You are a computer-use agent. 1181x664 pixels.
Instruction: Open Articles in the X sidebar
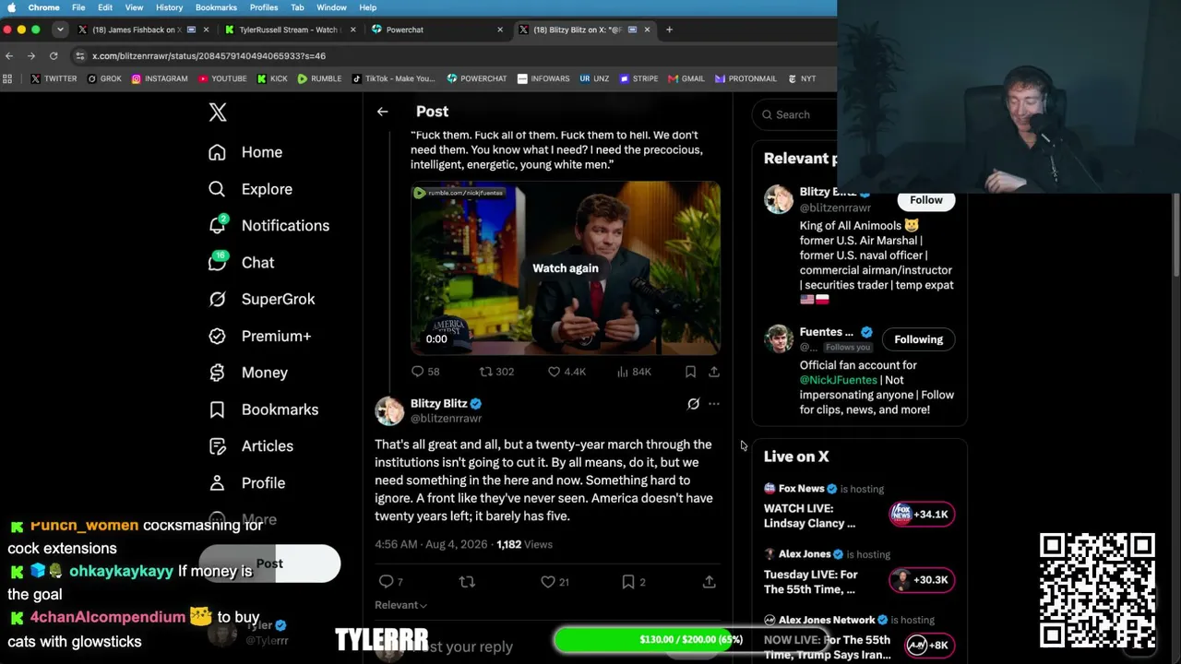pos(251,446)
